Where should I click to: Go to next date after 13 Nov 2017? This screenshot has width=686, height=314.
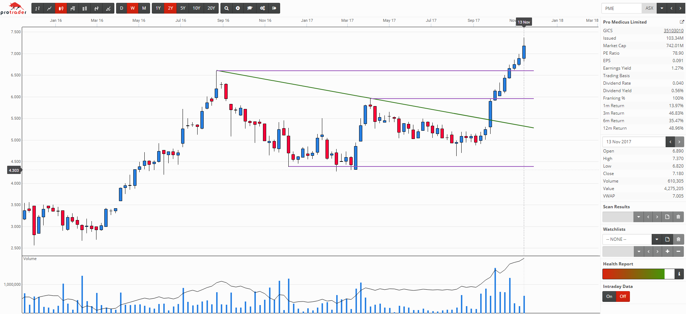680,142
